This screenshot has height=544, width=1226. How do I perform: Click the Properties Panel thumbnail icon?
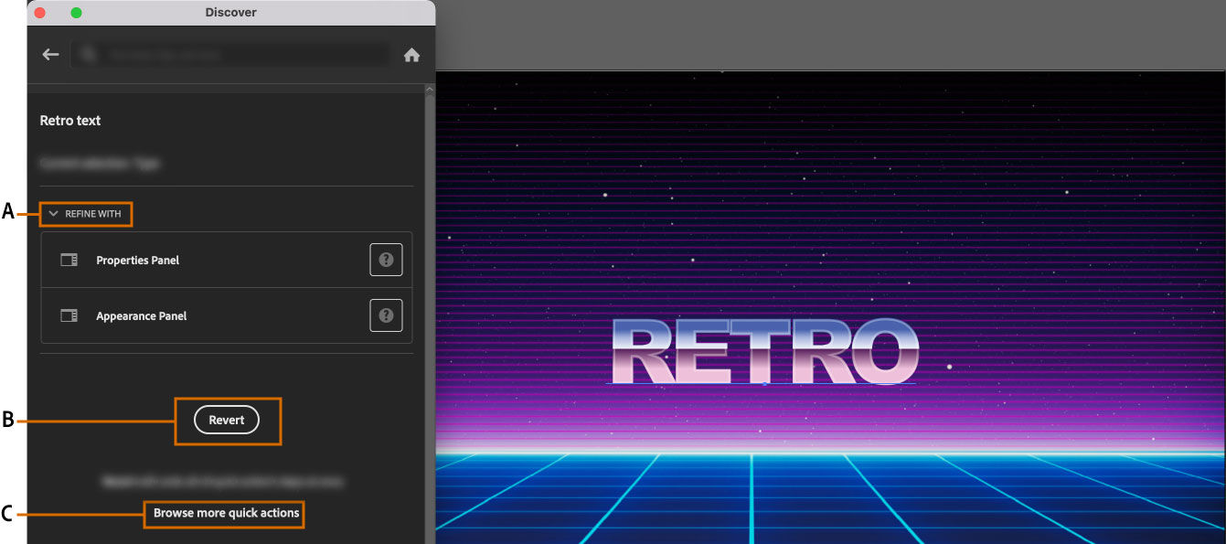(x=69, y=260)
